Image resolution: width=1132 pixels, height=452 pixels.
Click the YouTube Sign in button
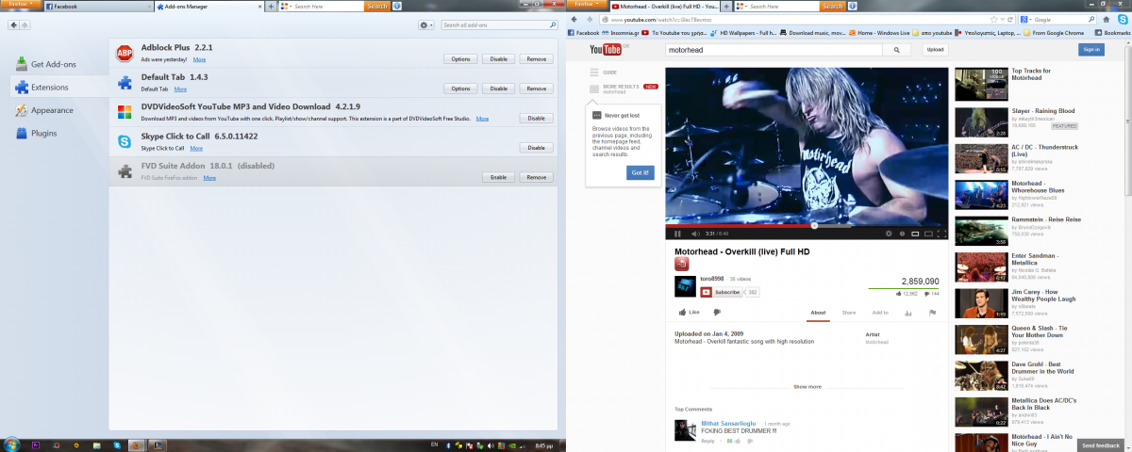point(1091,50)
